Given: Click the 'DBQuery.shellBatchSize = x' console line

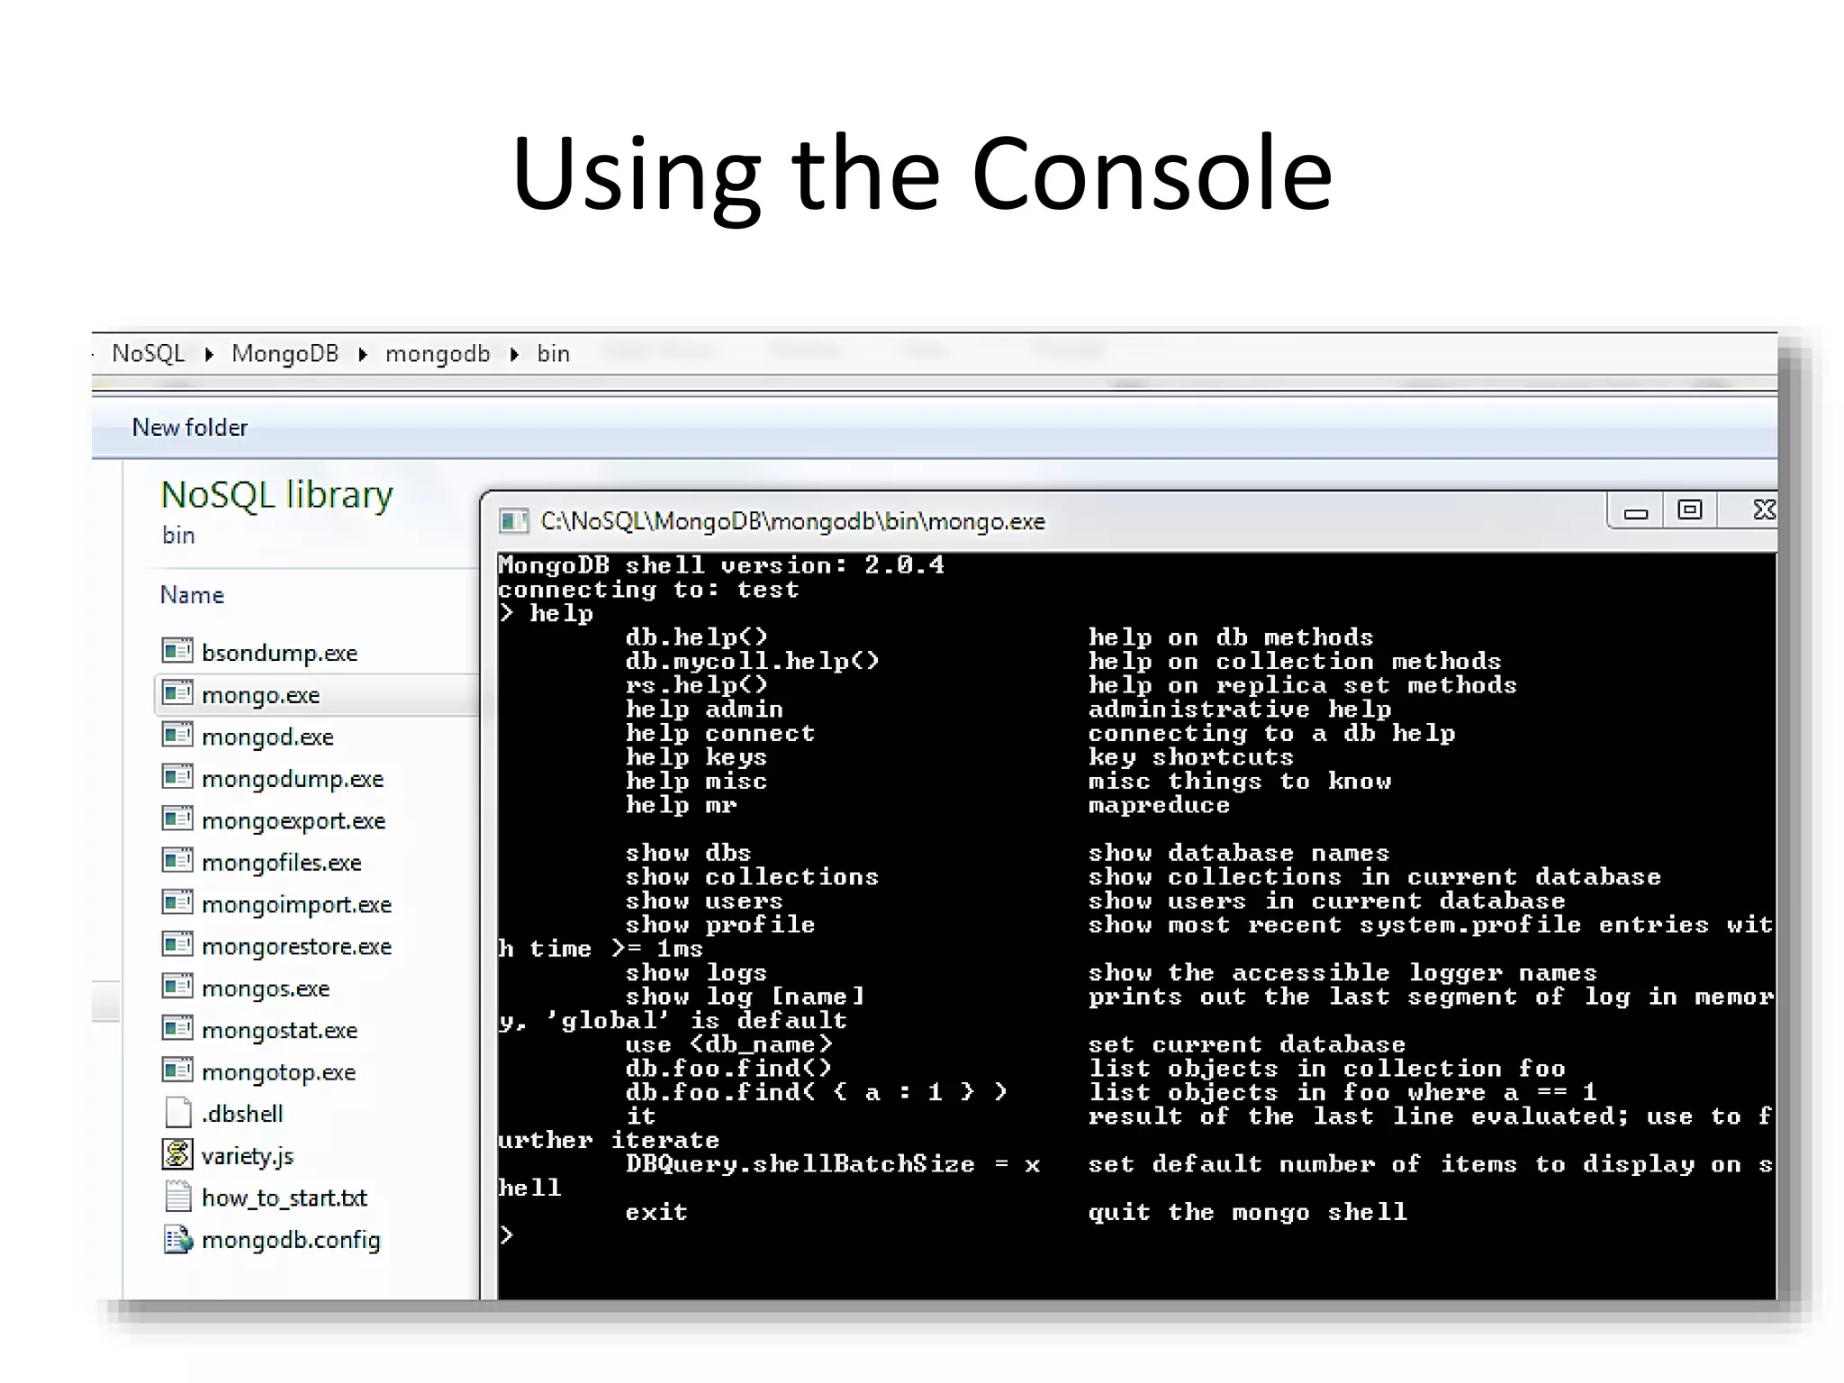Looking at the screenshot, I should (833, 1164).
